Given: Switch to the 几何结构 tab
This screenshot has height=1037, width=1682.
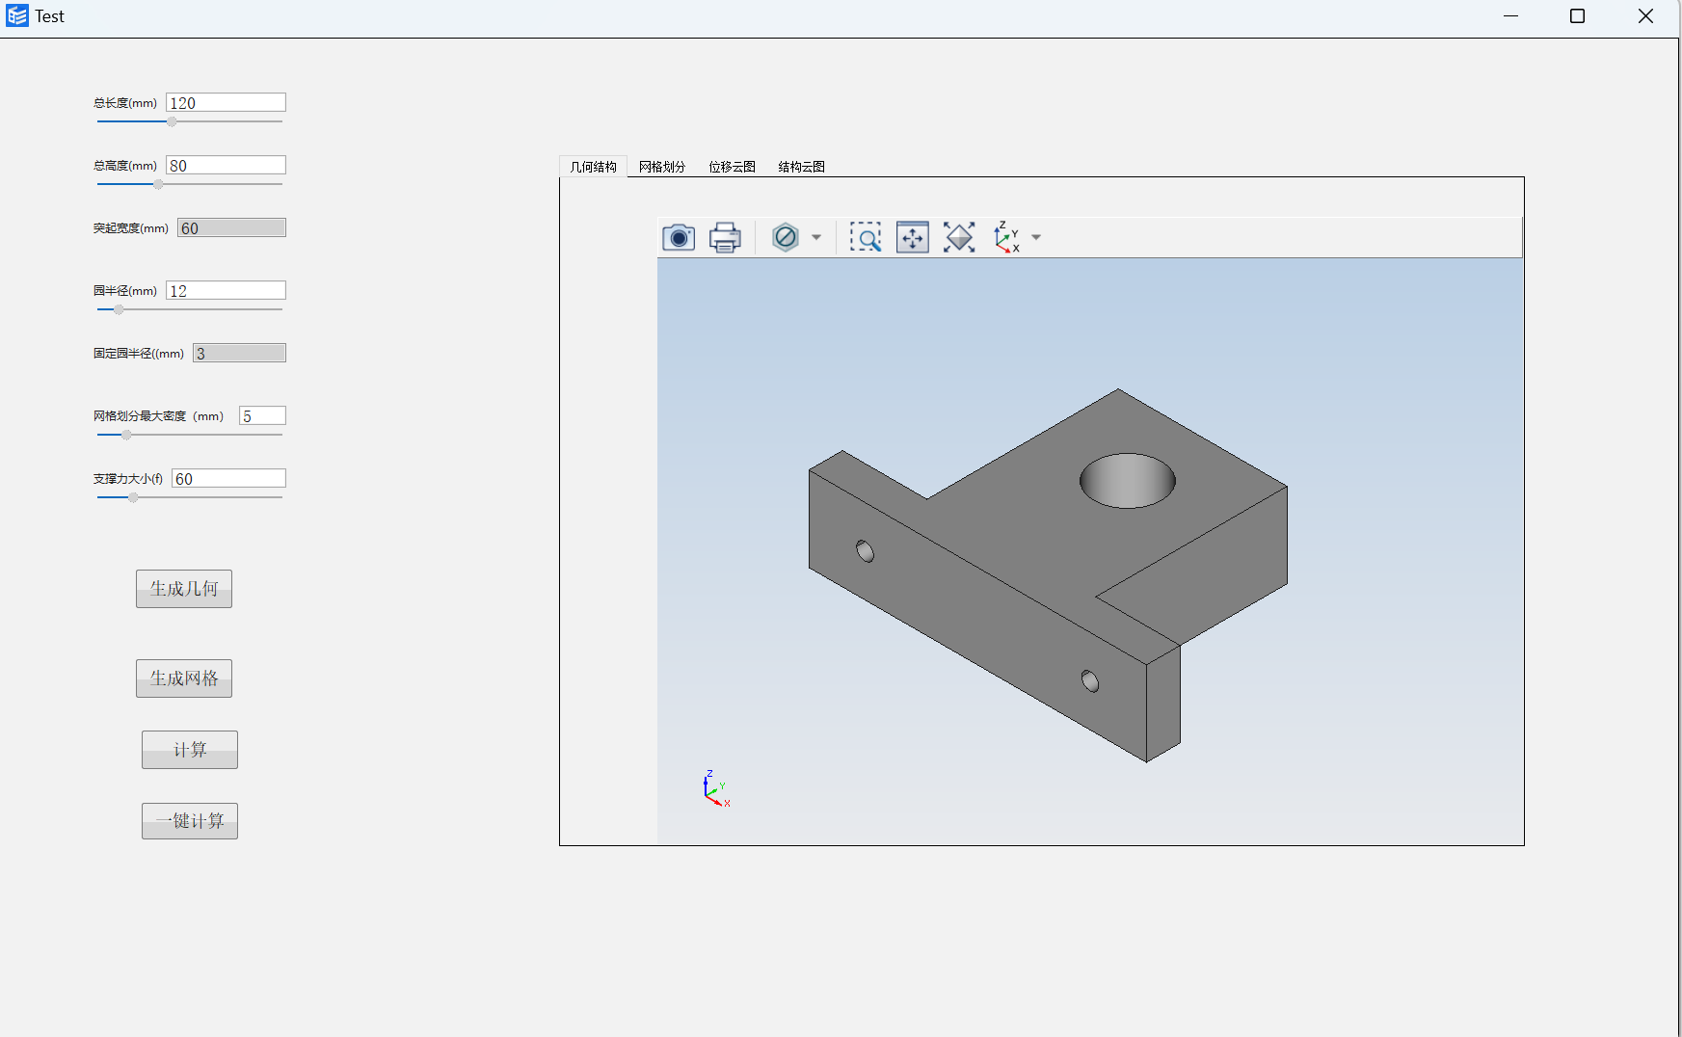Looking at the screenshot, I should pyautogui.click(x=593, y=167).
